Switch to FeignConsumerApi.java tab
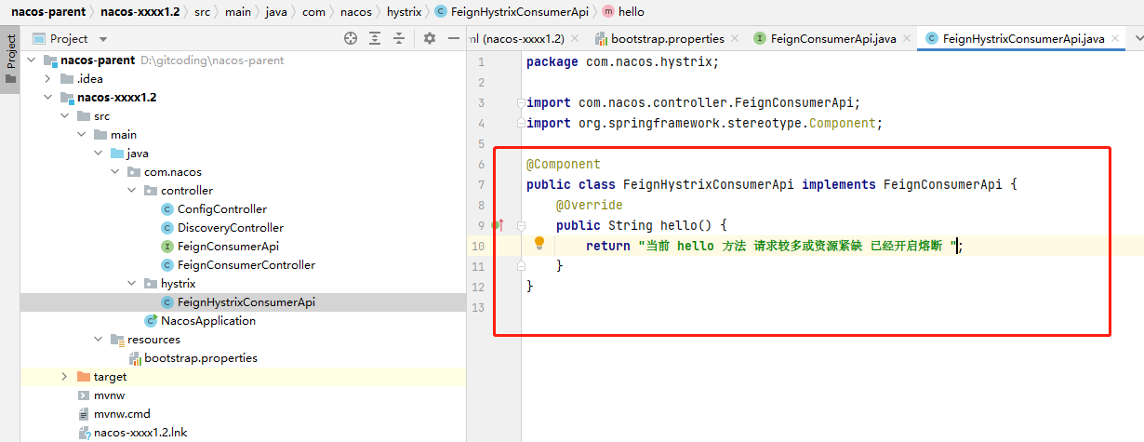Image resolution: width=1144 pixels, height=442 pixels. click(832, 38)
